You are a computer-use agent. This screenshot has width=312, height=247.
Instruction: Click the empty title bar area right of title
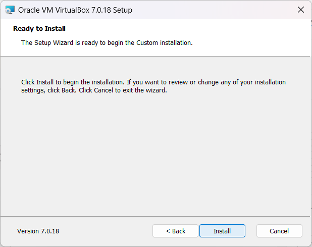213,10
